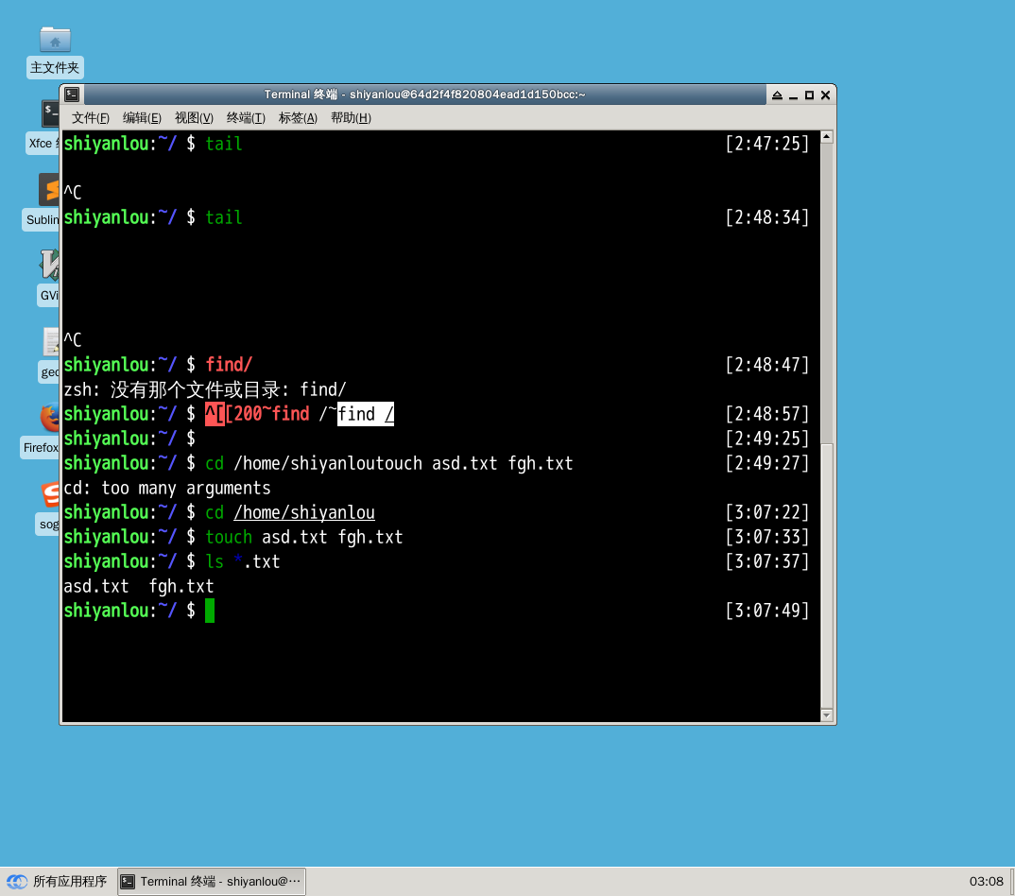Open the 标签(A) menu
The height and width of the screenshot is (896, 1015).
coord(298,118)
